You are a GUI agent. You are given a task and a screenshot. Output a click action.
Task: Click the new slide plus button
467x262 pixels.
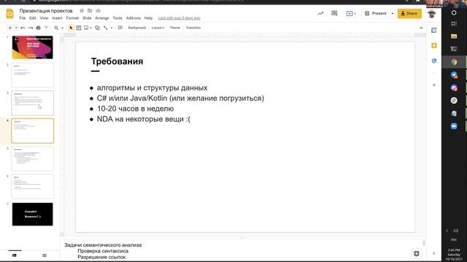point(9,28)
